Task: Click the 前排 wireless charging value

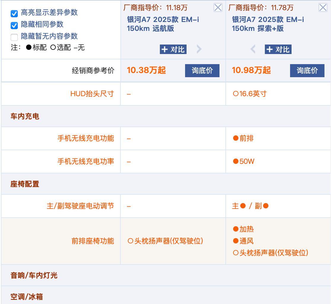Action: [x=243, y=138]
